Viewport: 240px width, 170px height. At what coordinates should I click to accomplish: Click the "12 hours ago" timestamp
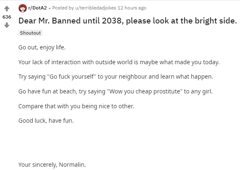(x=132, y=8)
